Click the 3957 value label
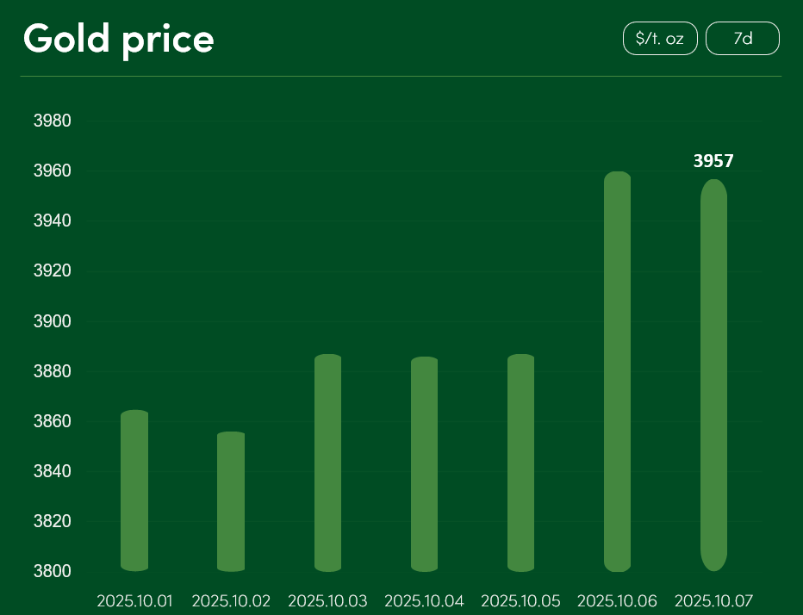 713,161
